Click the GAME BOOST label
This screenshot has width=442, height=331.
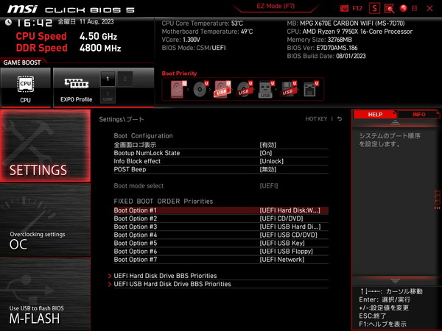coord(22,63)
